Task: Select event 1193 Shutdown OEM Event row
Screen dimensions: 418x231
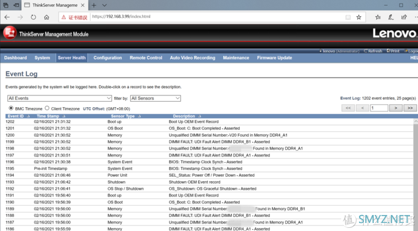Action: pos(209,182)
